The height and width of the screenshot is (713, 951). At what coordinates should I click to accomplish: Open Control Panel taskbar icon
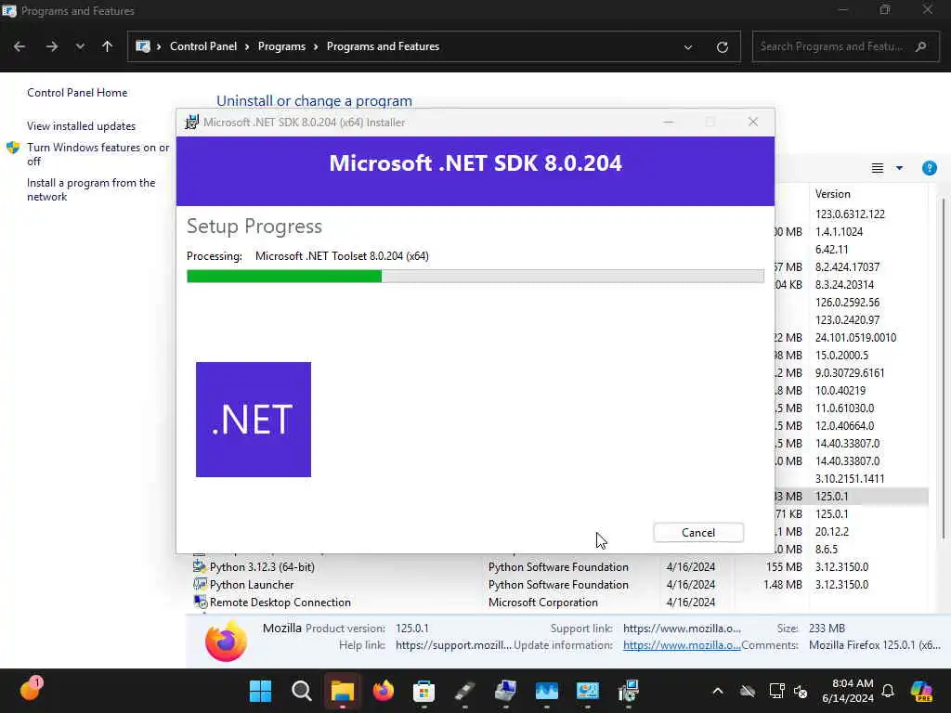[588, 691]
